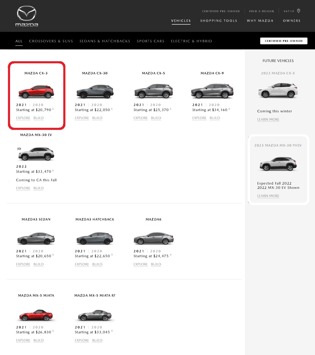Viewport: 315px width, 355px height.
Task: Switch to Crossovers & SUVs tab
Action: point(51,41)
